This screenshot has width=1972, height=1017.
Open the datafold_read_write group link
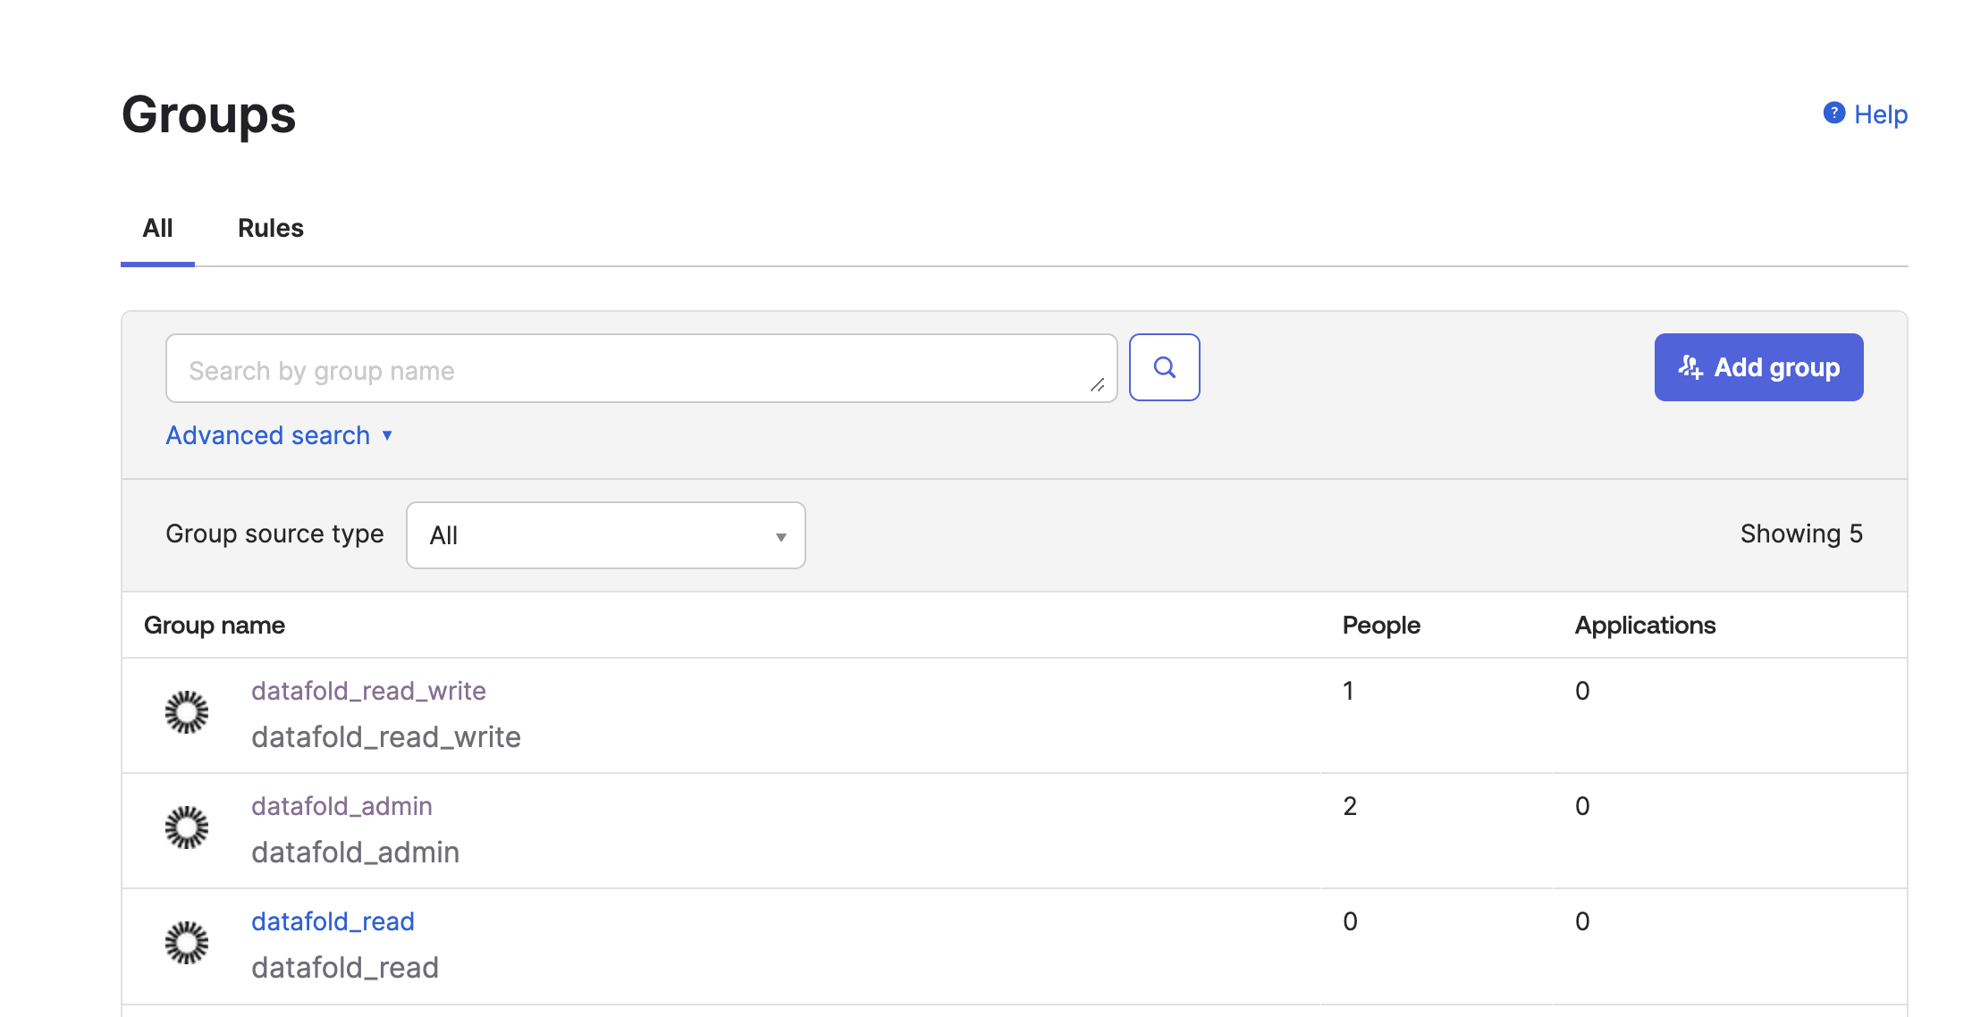pyautogui.click(x=368, y=691)
